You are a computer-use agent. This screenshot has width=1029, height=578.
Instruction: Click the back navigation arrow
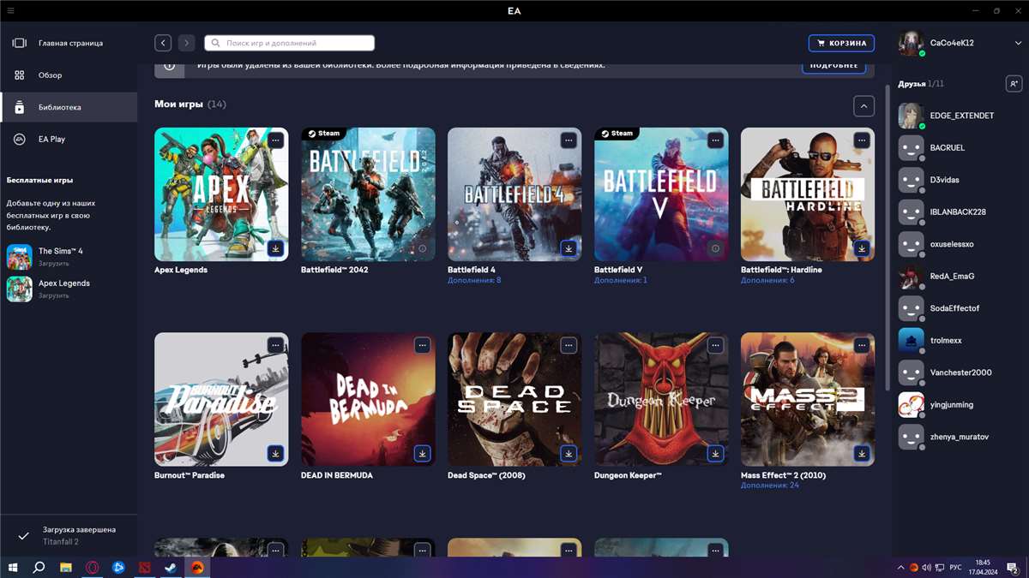[162, 42]
